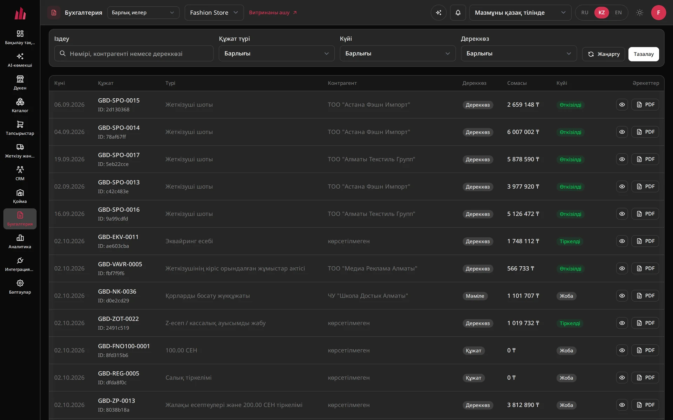Expand the Күйі status filter dropdown

[397, 54]
